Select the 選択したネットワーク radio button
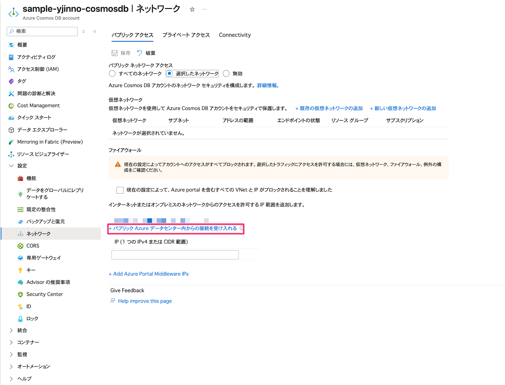505x385 pixels. pyautogui.click(x=169, y=73)
